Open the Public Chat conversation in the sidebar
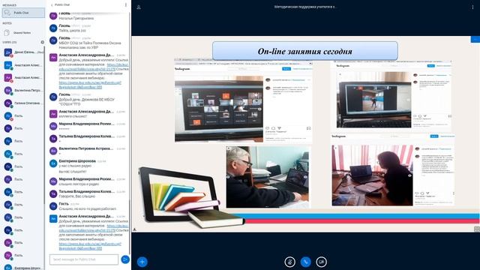 [x=23, y=13]
